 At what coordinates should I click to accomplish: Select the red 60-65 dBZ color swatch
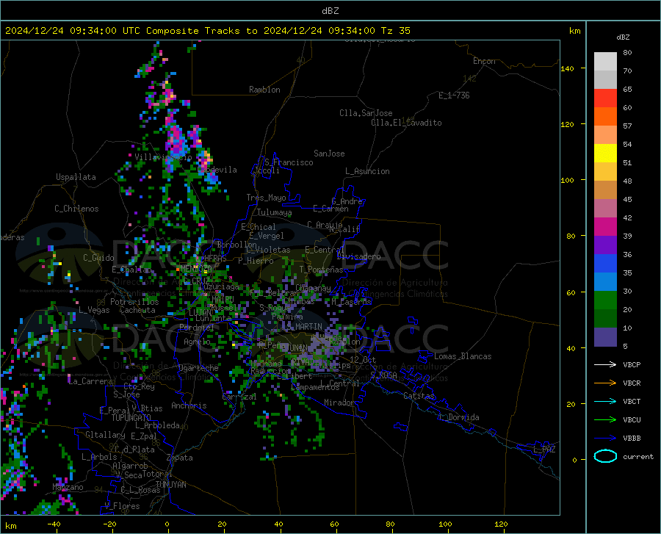[605, 98]
